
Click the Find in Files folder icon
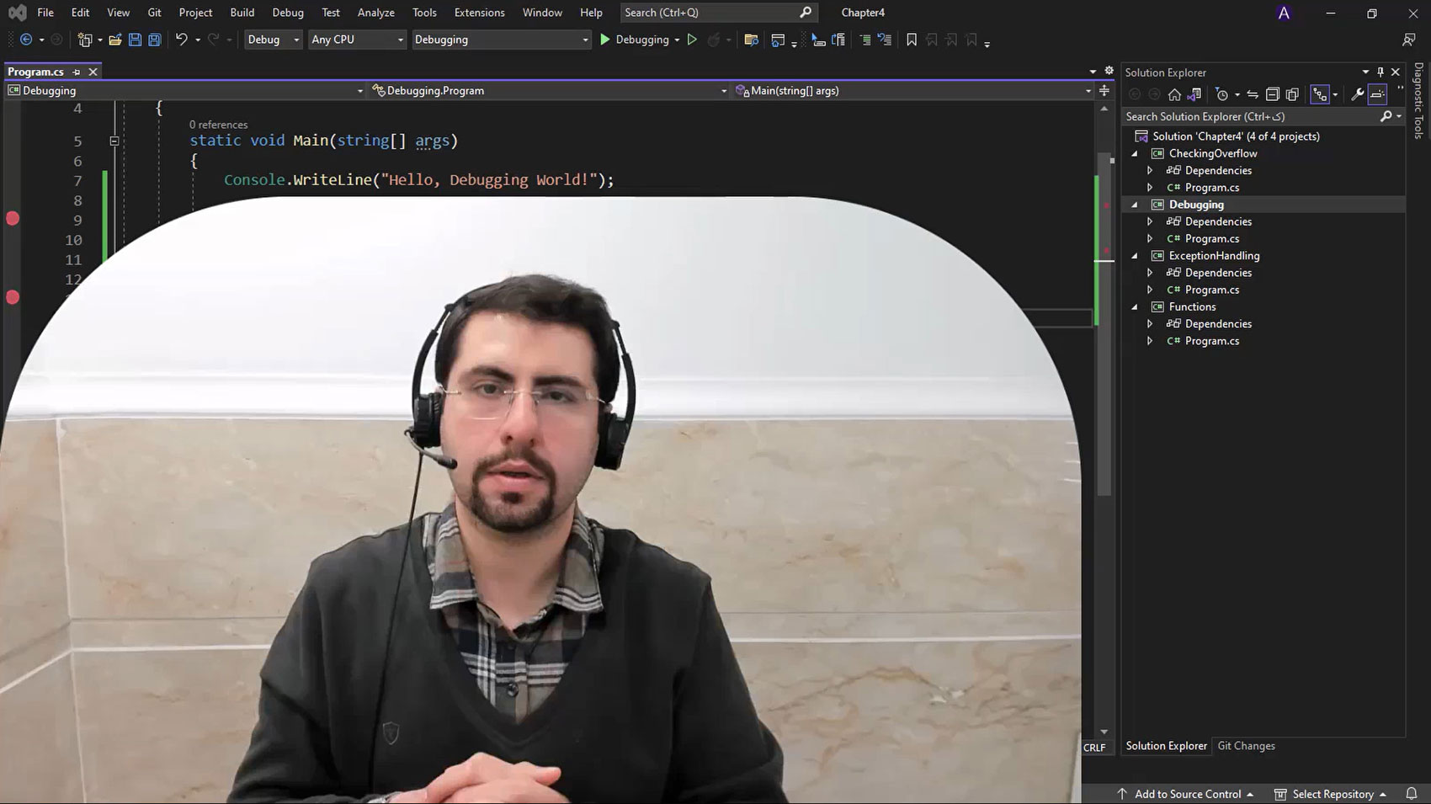752,40
